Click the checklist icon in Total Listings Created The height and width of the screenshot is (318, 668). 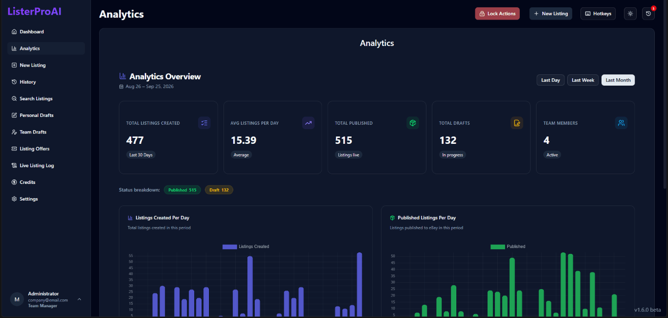click(204, 123)
